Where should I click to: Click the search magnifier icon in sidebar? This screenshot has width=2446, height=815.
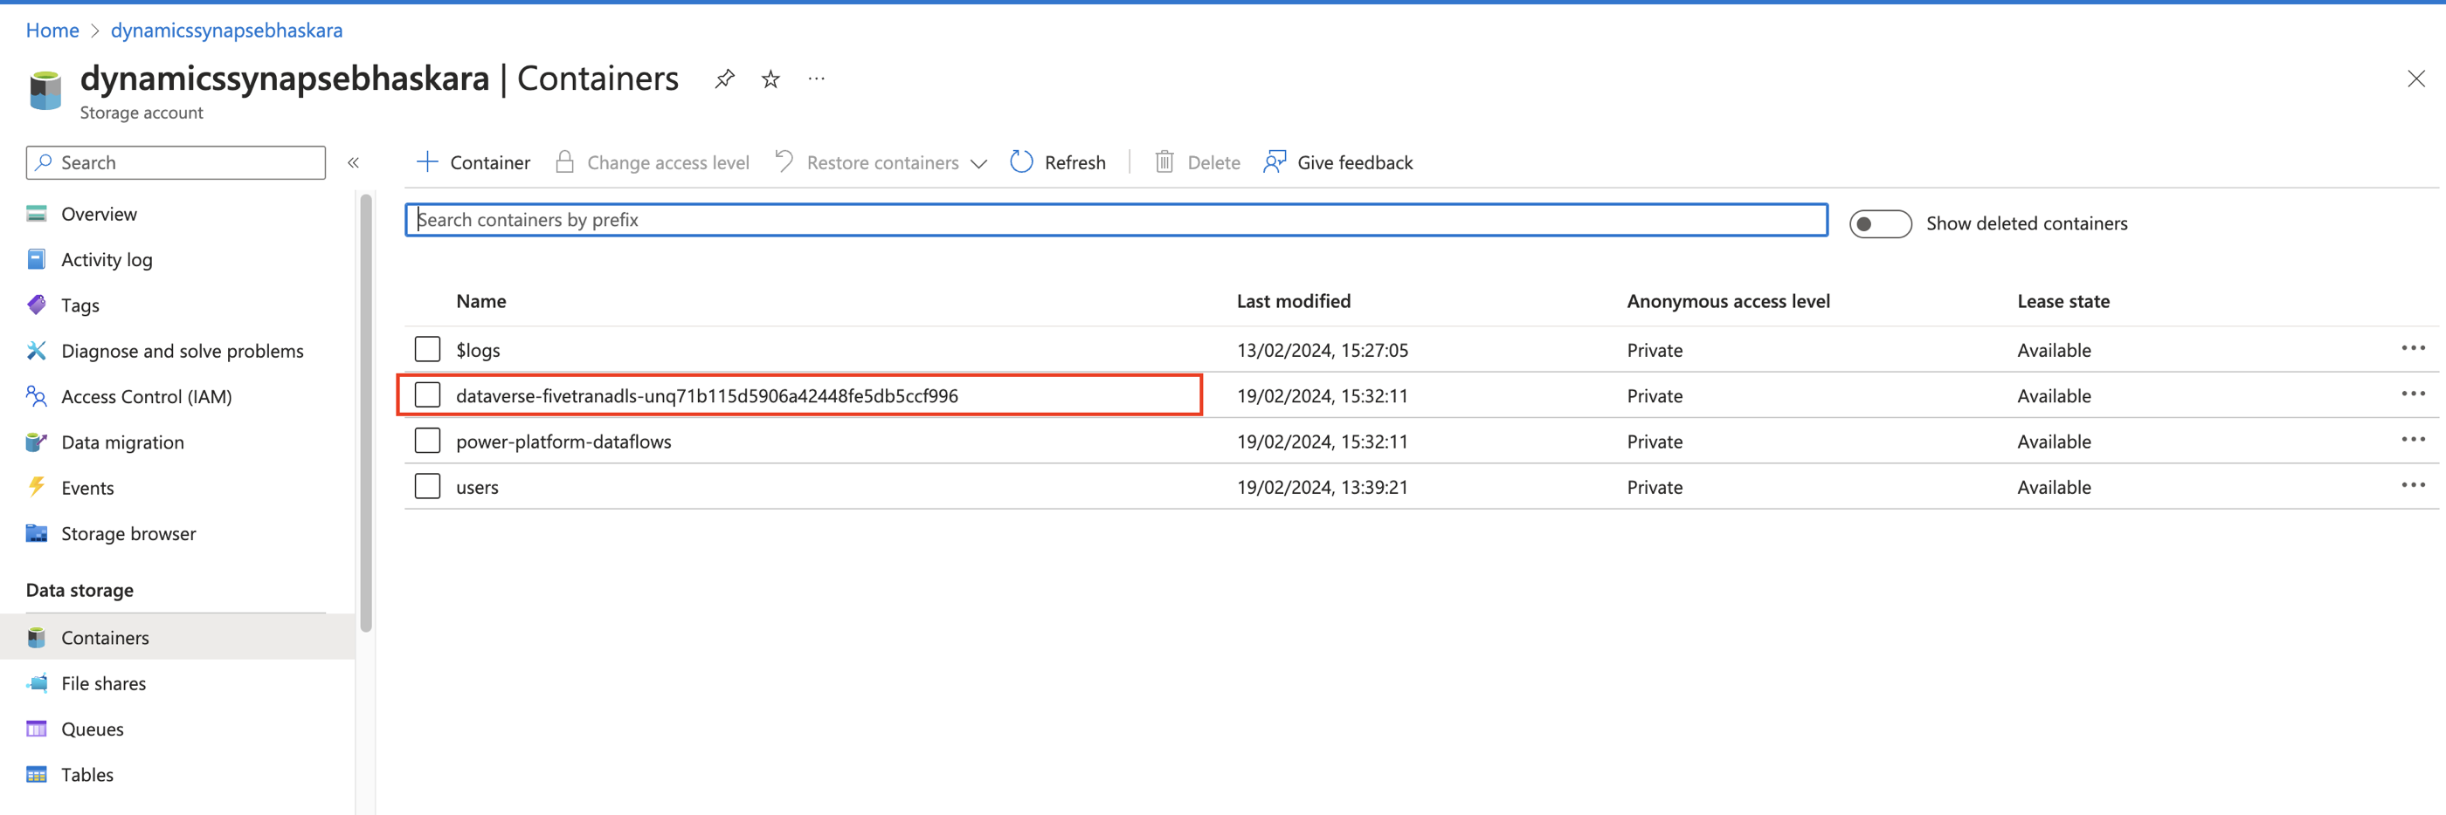click(44, 162)
